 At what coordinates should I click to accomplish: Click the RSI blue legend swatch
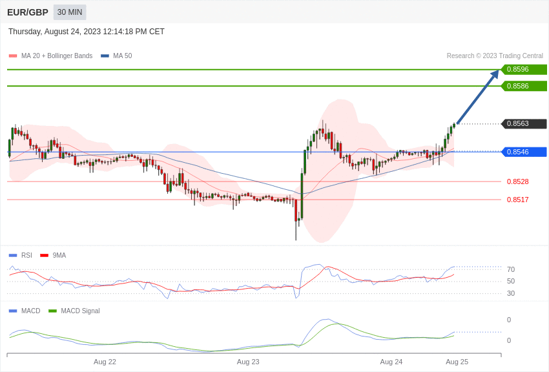coord(13,256)
